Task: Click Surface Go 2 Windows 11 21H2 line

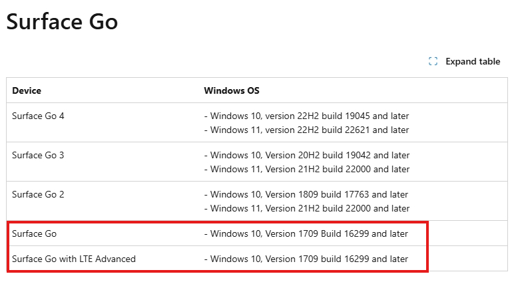Action: tap(307, 208)
